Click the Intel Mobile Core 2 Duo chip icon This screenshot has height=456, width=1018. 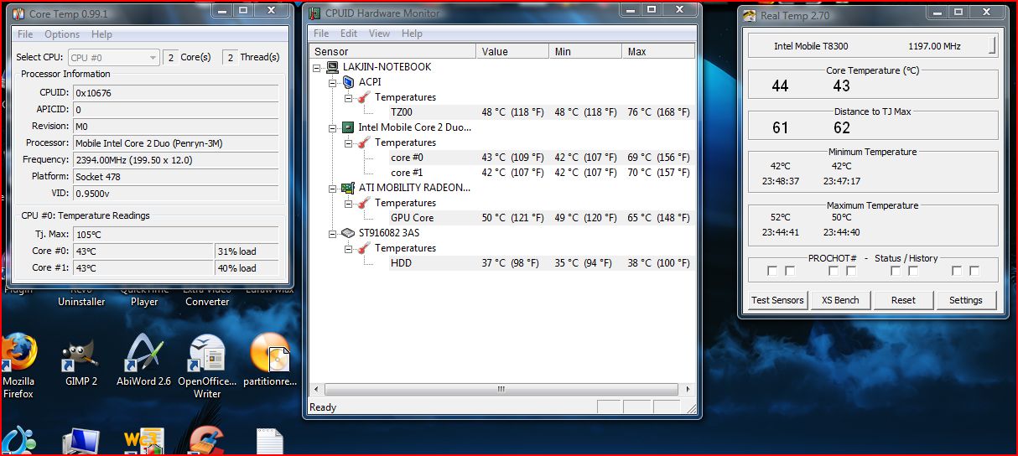tap(347, 127)
